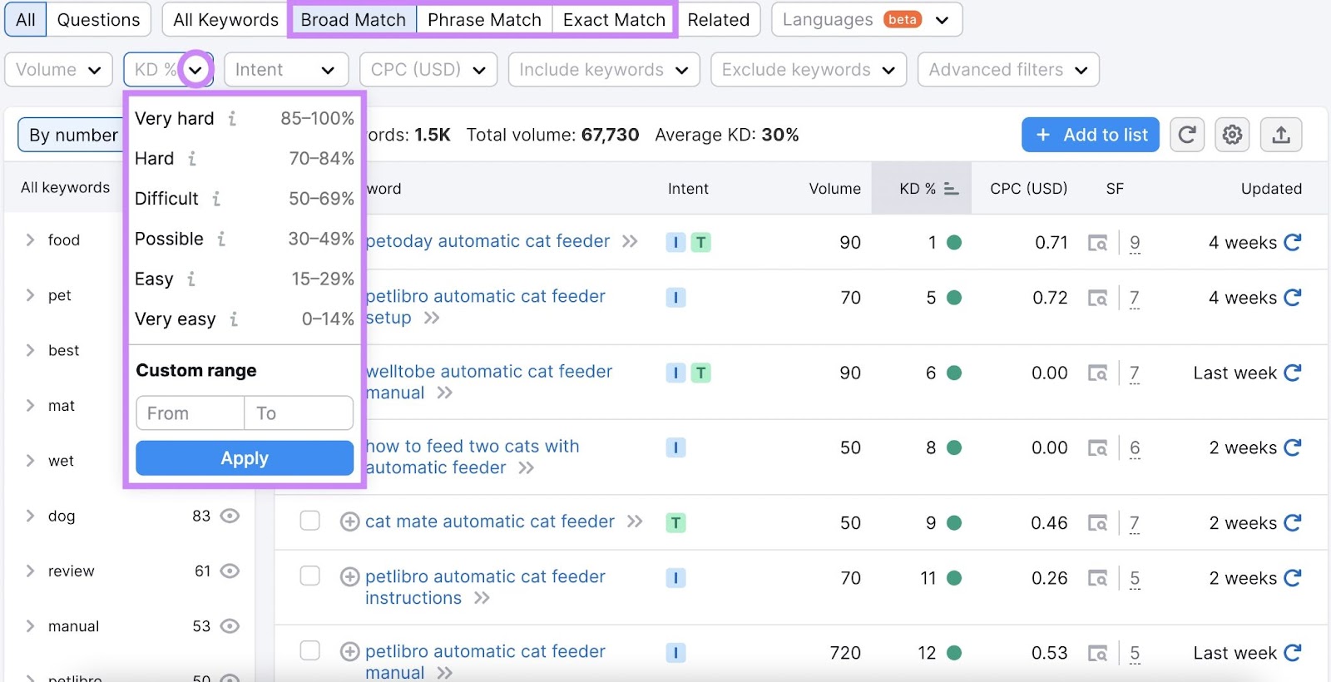Screen dimensions: 1331x682
Task: Switch to the Questions tab
Action: [x=98, y=20]
